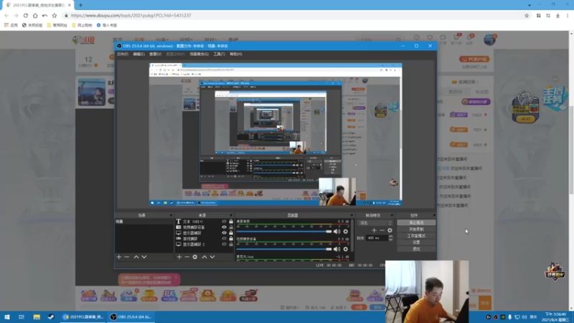Image resolution: width=574 pixels, height=323 pixels.
Task: Open OBS from the Windows taskbar
Action: [131, 317]
